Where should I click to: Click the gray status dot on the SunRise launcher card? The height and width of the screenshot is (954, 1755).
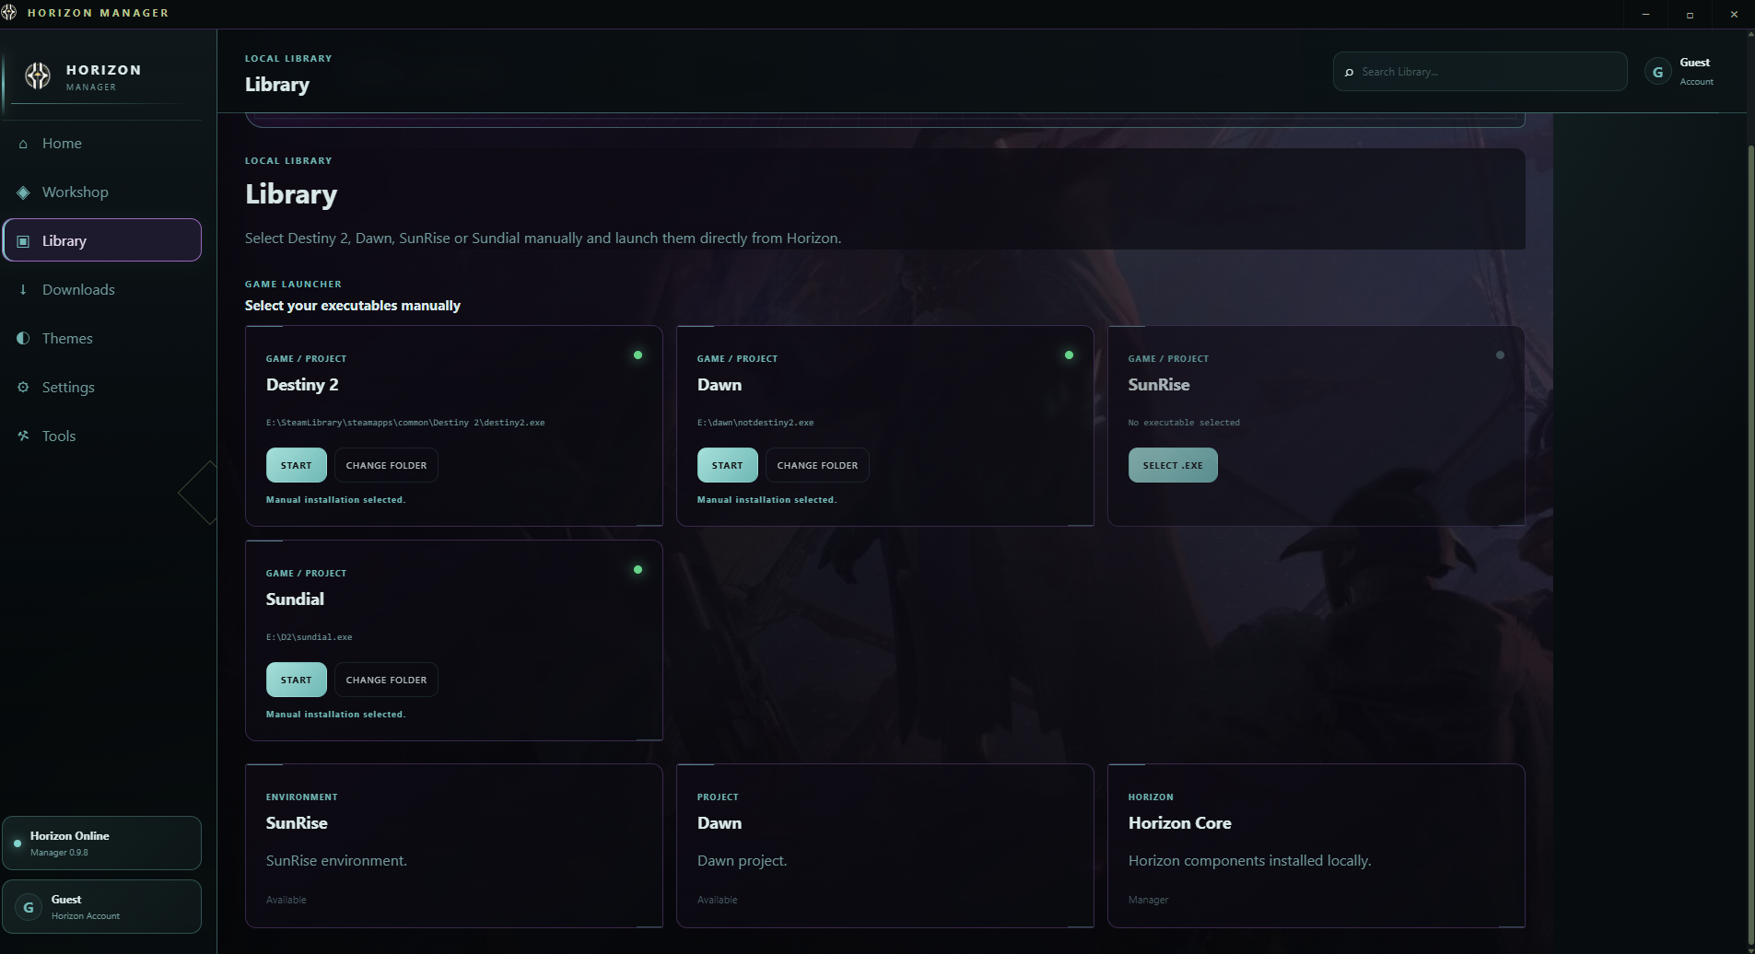click(x=1500, y=355)
